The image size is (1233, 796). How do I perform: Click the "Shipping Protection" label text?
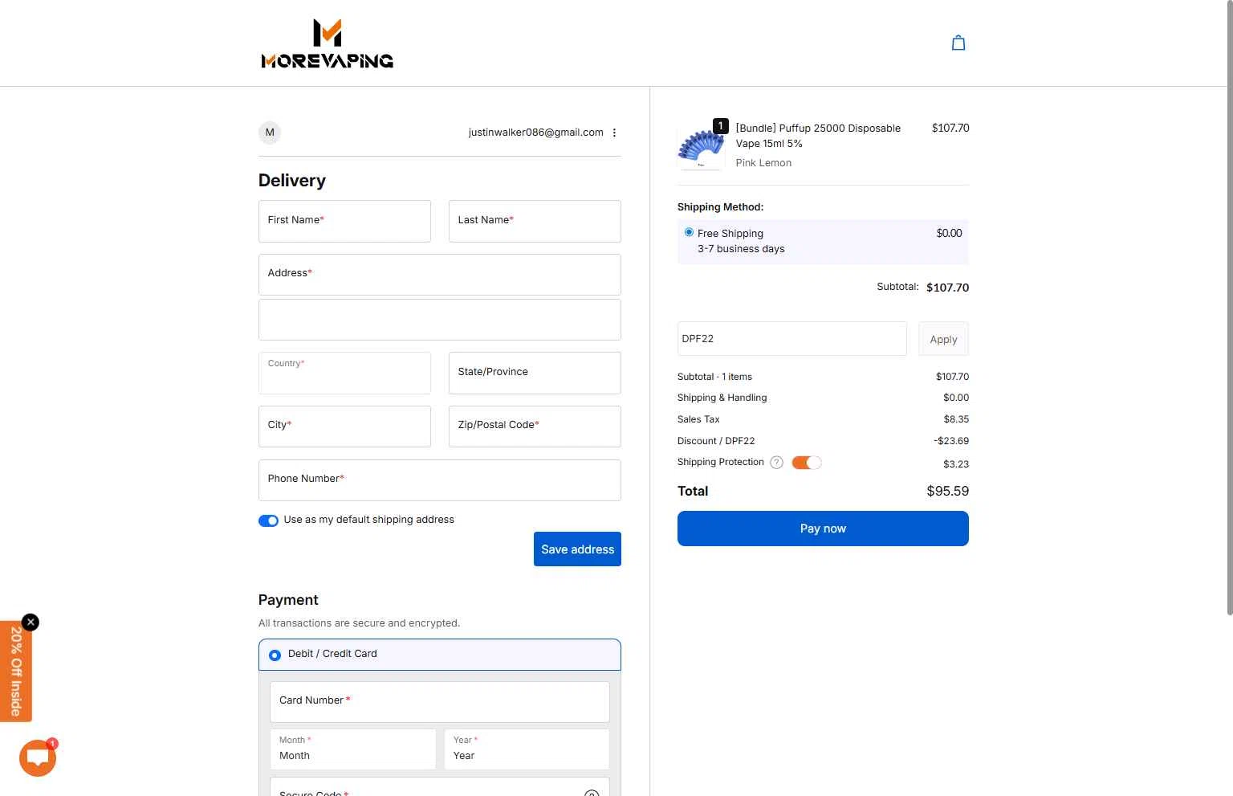click(721, 462)
